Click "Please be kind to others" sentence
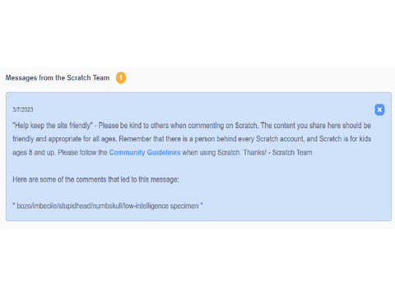Viewport: 395px width, 296px height. pos(179,126)
